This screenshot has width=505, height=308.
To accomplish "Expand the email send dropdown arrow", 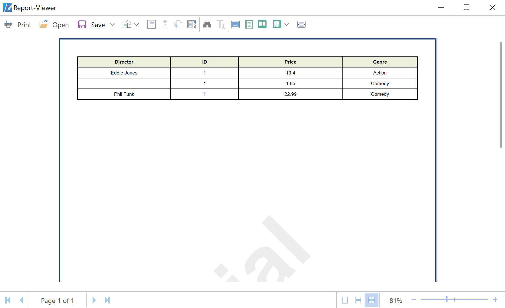I will [x=137, y=25].
